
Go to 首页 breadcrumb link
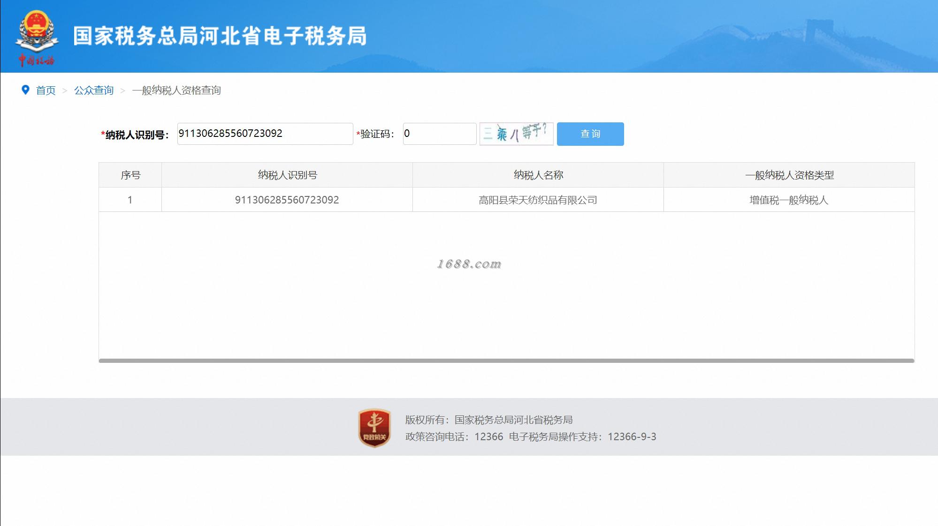(46, 90)
